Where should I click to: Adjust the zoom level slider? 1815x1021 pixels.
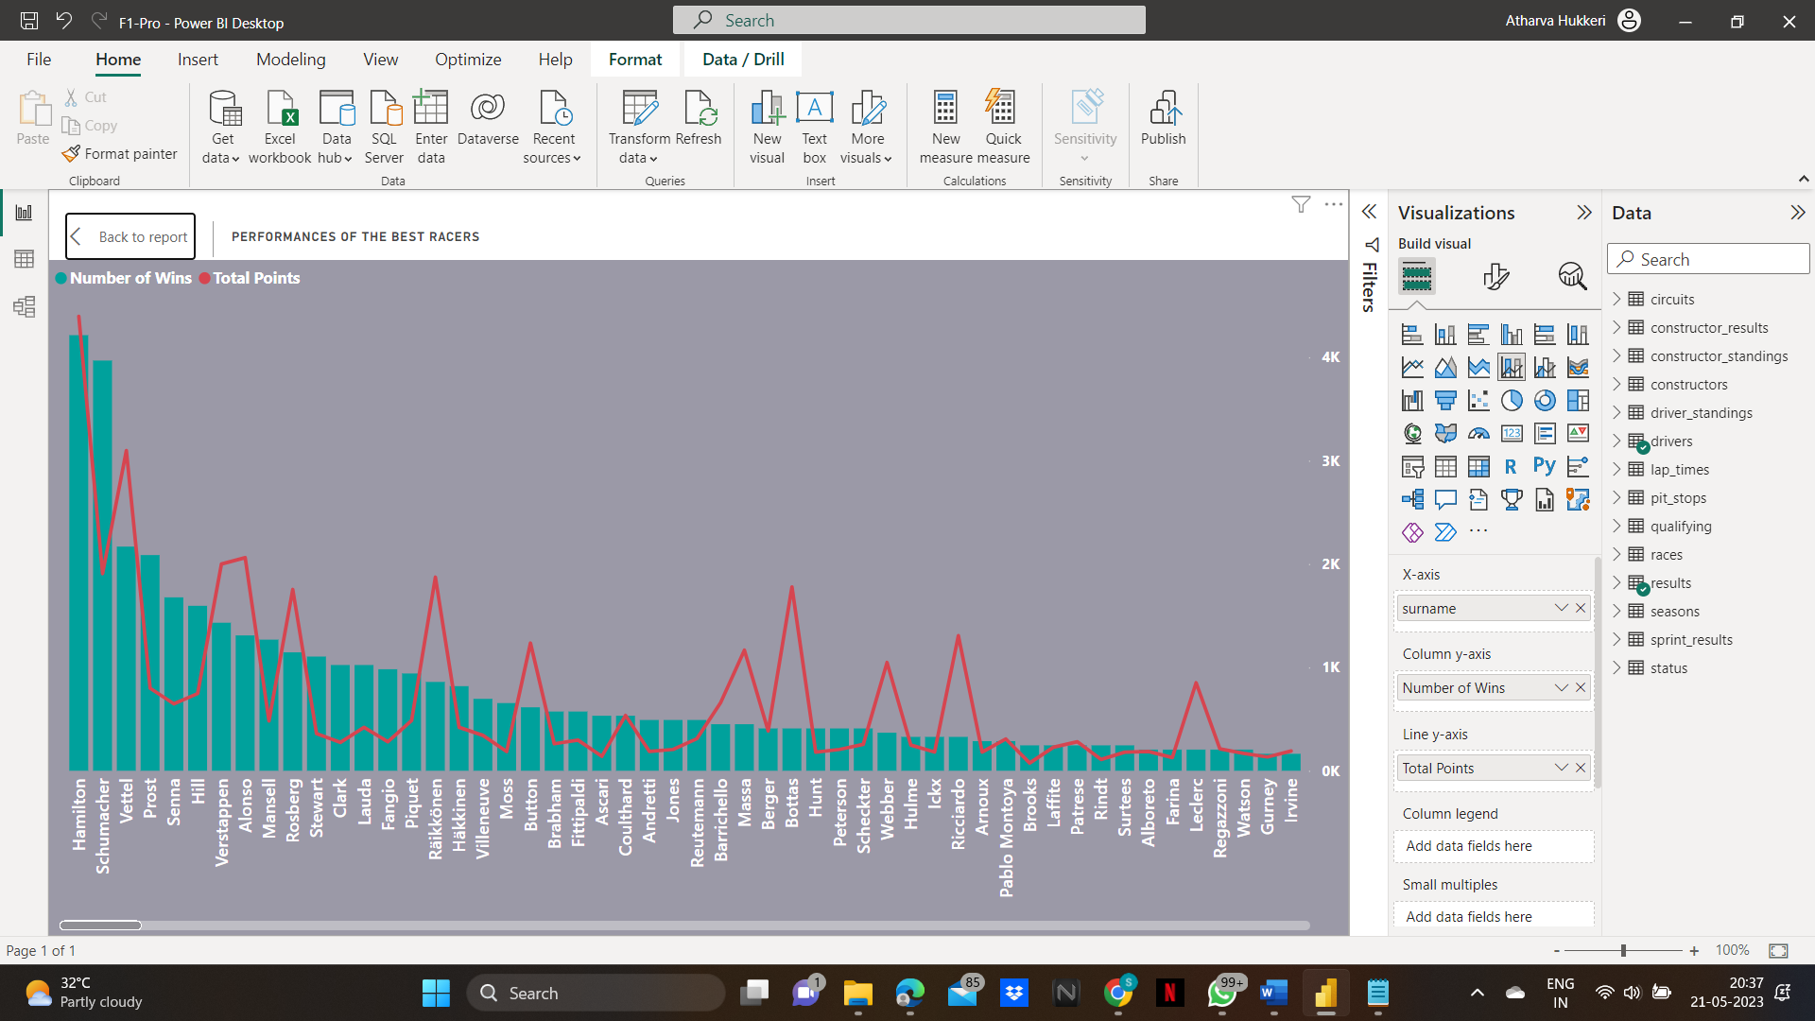tap(1623, 950)
